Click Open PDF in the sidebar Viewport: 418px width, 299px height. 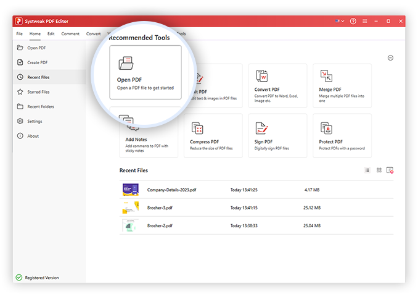36,48
